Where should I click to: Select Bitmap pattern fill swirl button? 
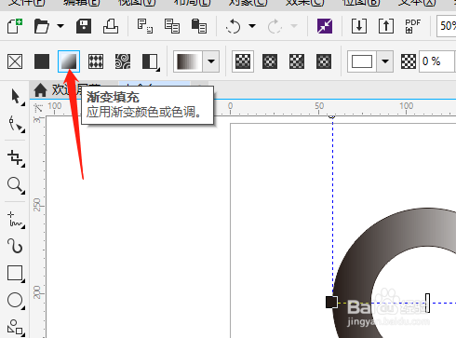123,61
